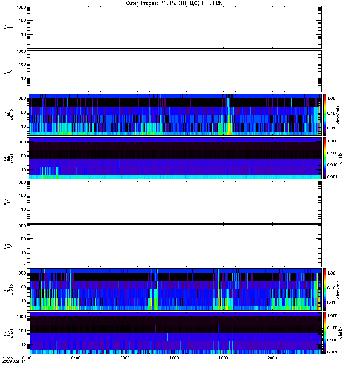
Task: Click the '100' tick label in thb fbk scm1 panel
Action: (22, 156)
